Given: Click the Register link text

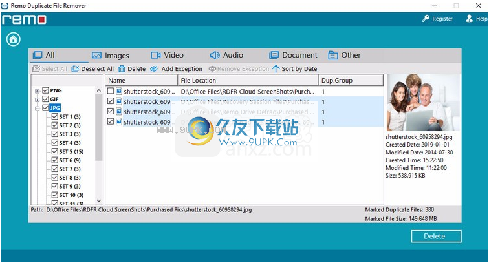Looking at the screenshot, I should coord(442,19).
